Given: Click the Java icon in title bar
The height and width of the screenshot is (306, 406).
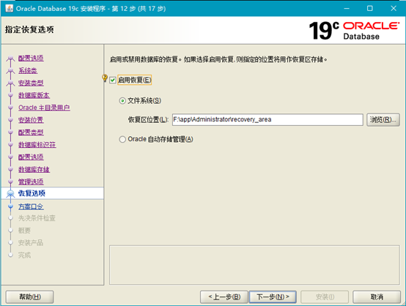Looking at the screenshot, I should tap(9, 8).
